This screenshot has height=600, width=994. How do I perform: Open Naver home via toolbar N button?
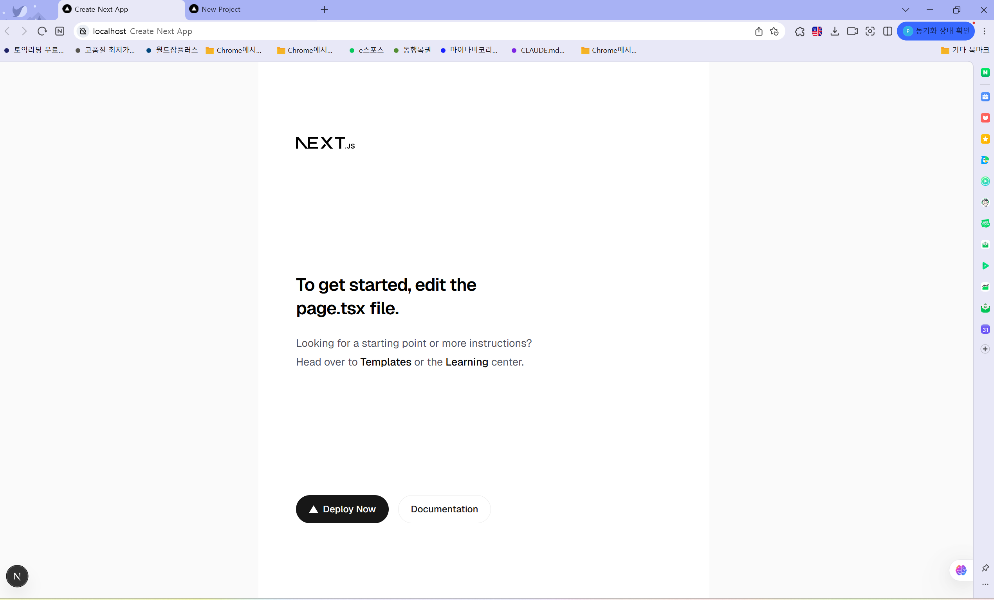pyautogui.click(x=60, y=31)
